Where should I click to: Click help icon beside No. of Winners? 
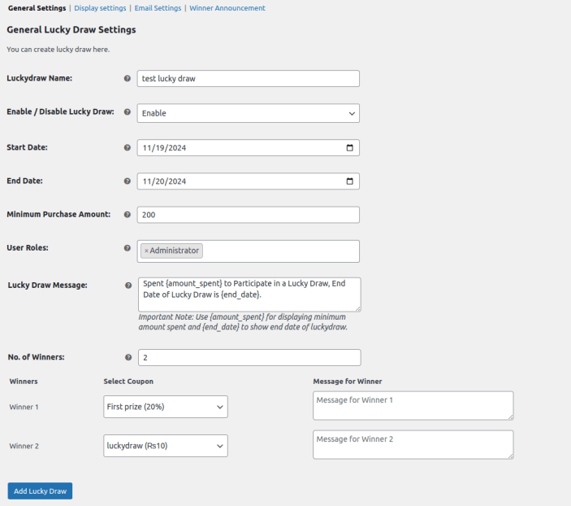click(x=128, y=357)
